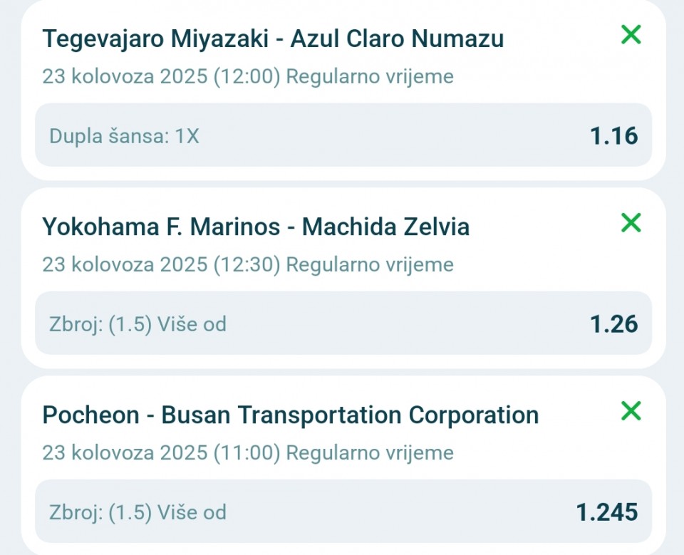Tap Regularno vrijeme on the Pocheon match

[x=369, y=452]
